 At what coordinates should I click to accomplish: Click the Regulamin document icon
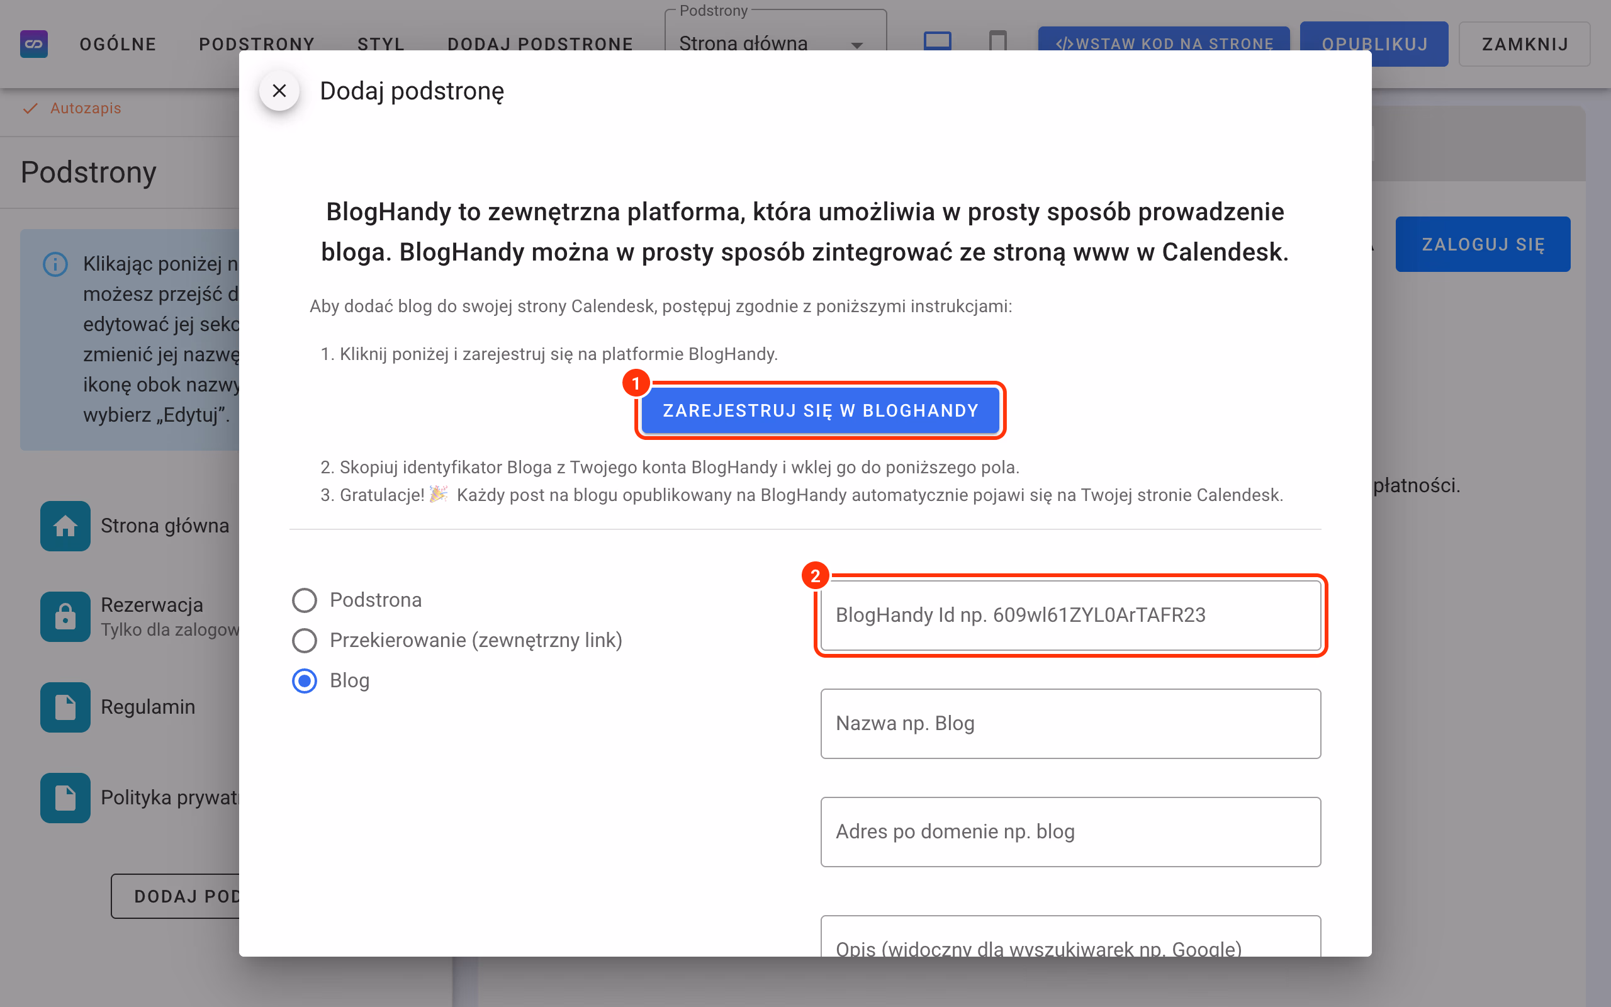click(x=65, y=707)
